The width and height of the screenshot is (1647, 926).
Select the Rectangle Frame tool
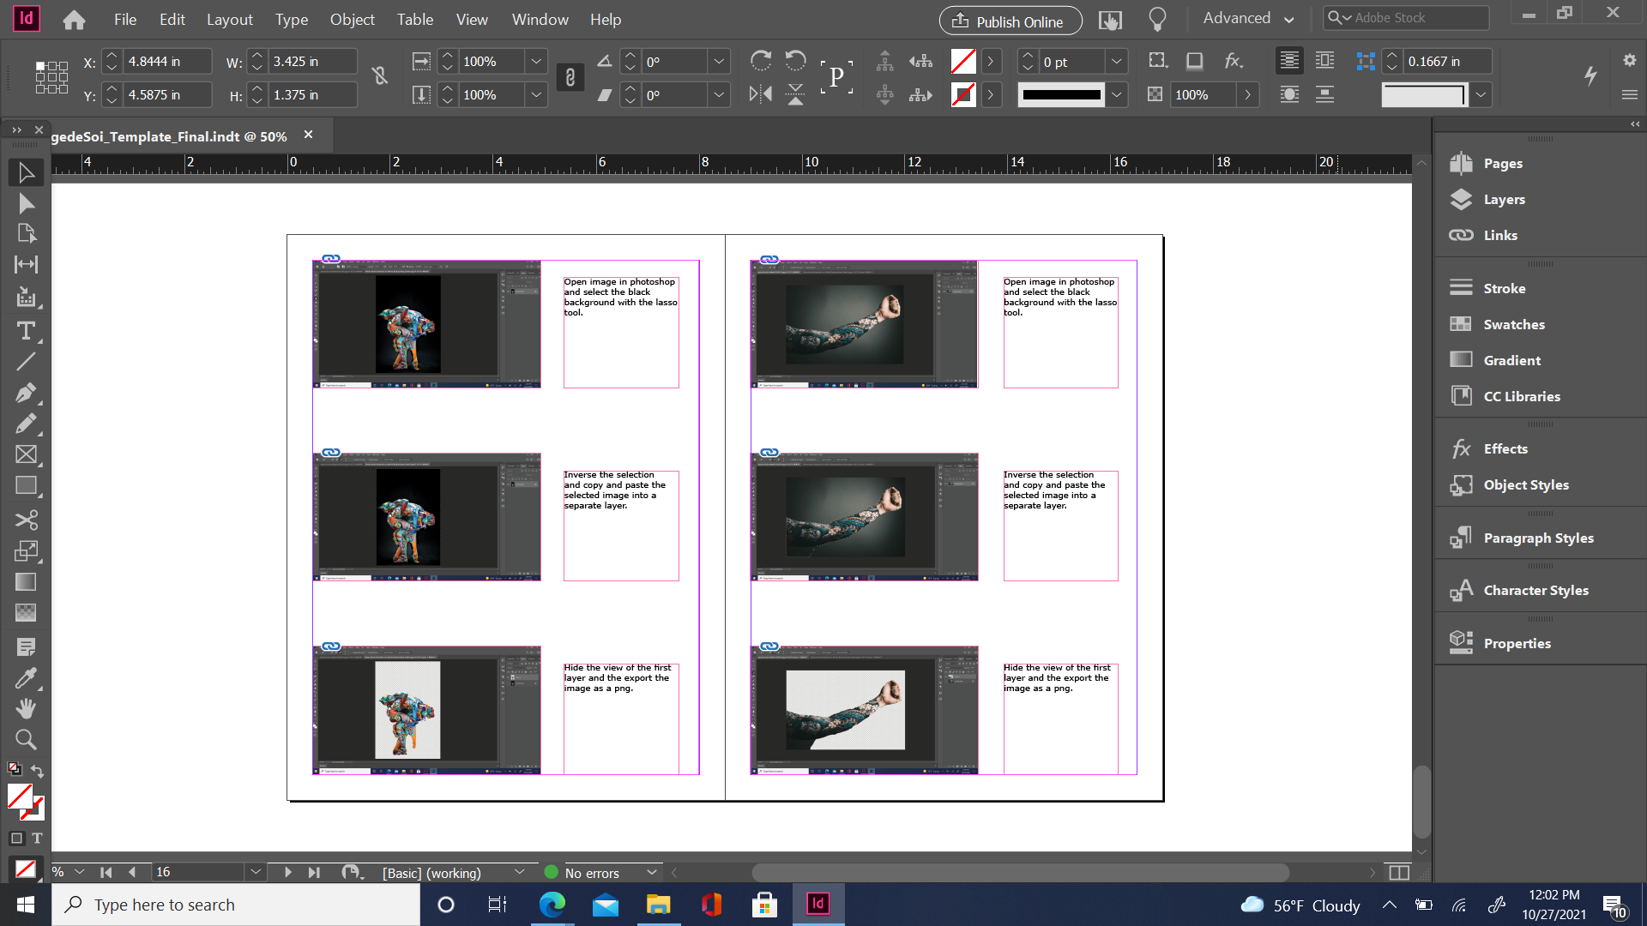tap(26, 455)
